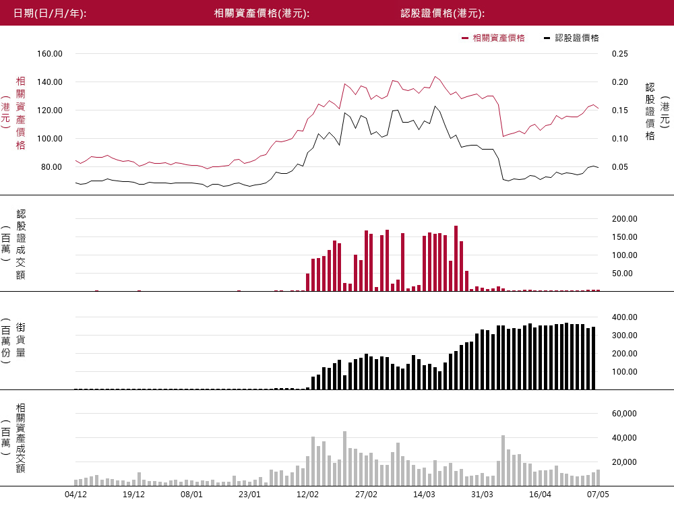Click the 300.00 outstanding quantity axis value

coord(625,336)
